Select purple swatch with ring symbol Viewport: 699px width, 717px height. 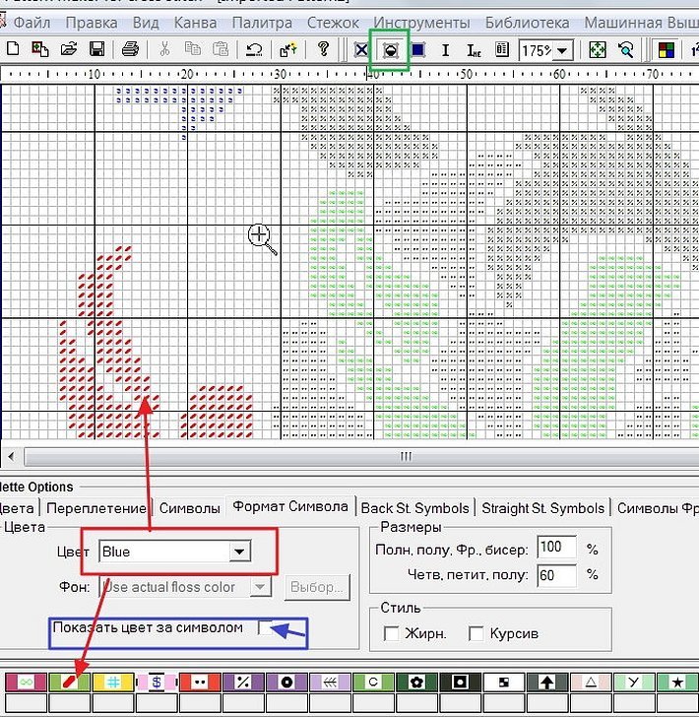click(286, 683)
